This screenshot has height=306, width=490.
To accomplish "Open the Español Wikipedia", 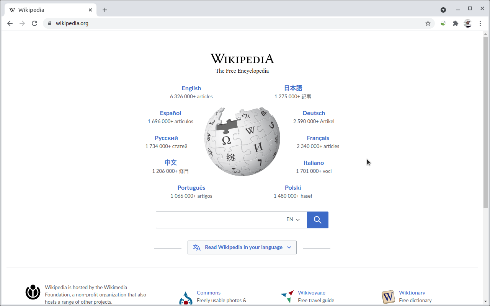I will (x=170, y=113).
